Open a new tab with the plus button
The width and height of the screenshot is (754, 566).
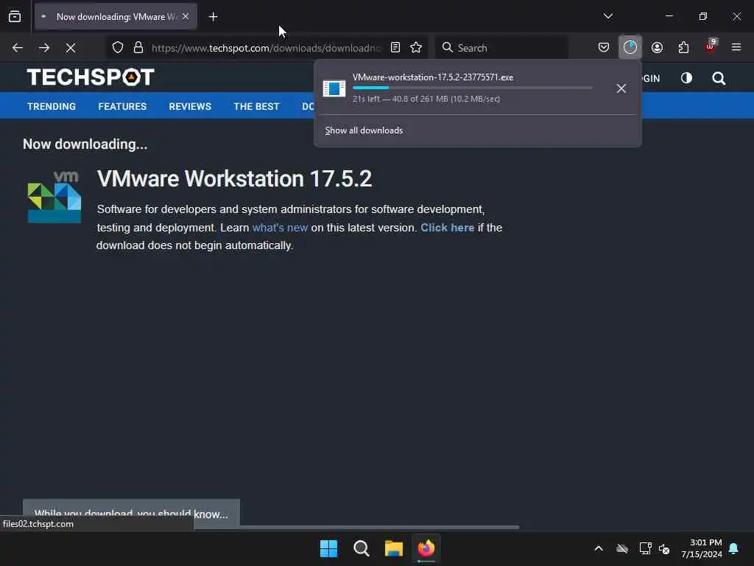coord(213,17)
